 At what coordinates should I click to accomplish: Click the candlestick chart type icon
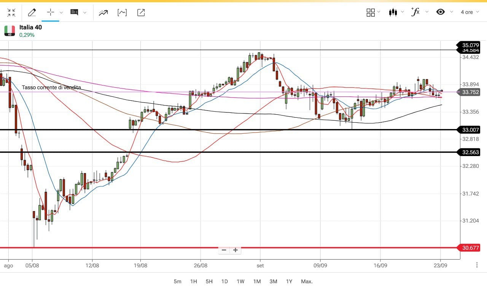393,12
